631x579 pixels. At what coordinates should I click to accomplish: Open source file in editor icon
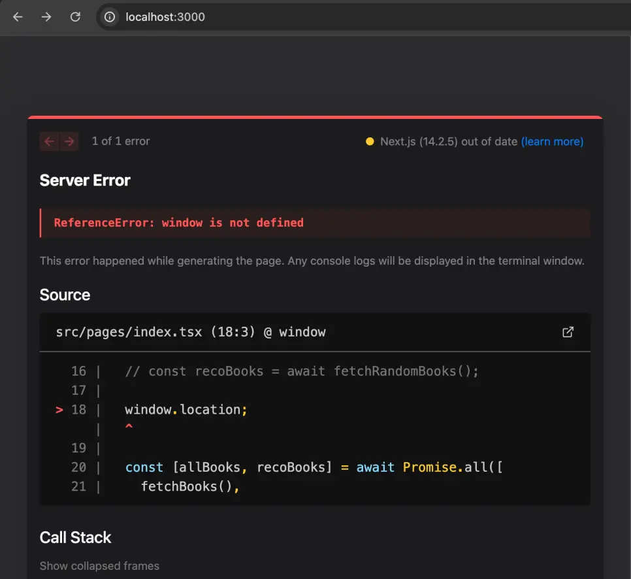click(568, 332)
